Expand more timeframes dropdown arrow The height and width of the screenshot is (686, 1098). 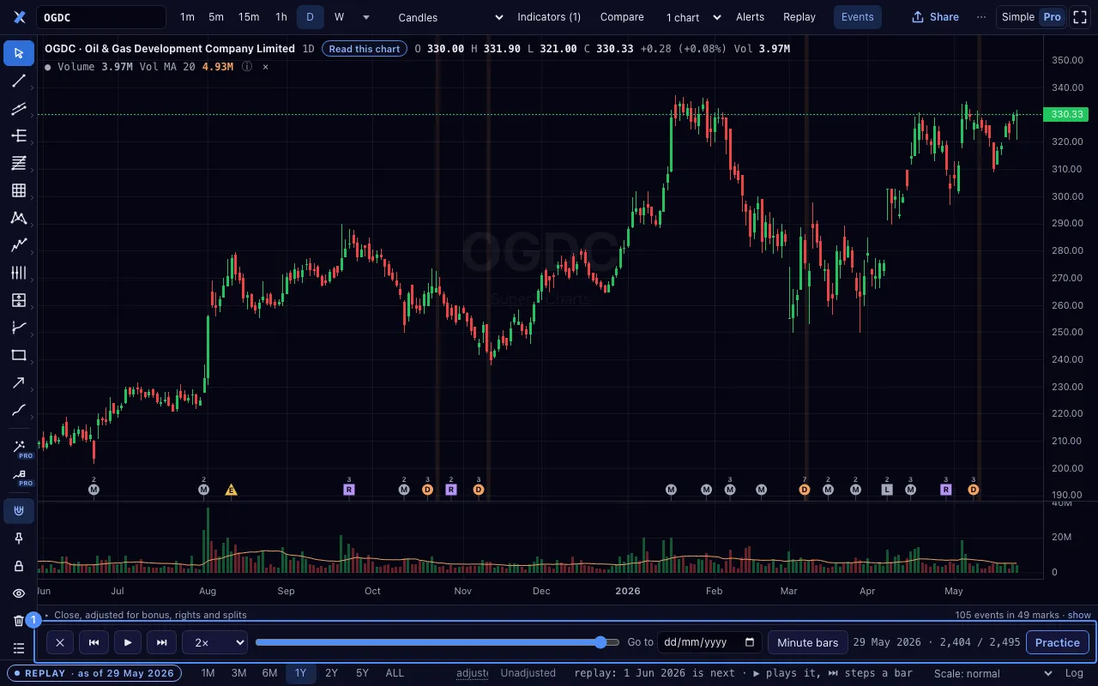click(x=366, y=17)
